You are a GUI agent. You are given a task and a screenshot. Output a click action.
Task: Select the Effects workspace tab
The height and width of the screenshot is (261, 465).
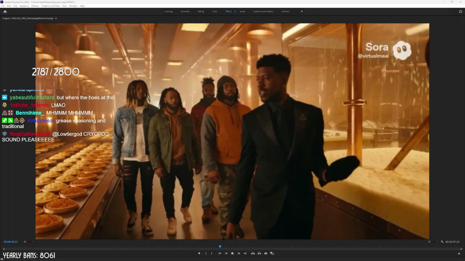pyautogui.click(x=229, y=12)
